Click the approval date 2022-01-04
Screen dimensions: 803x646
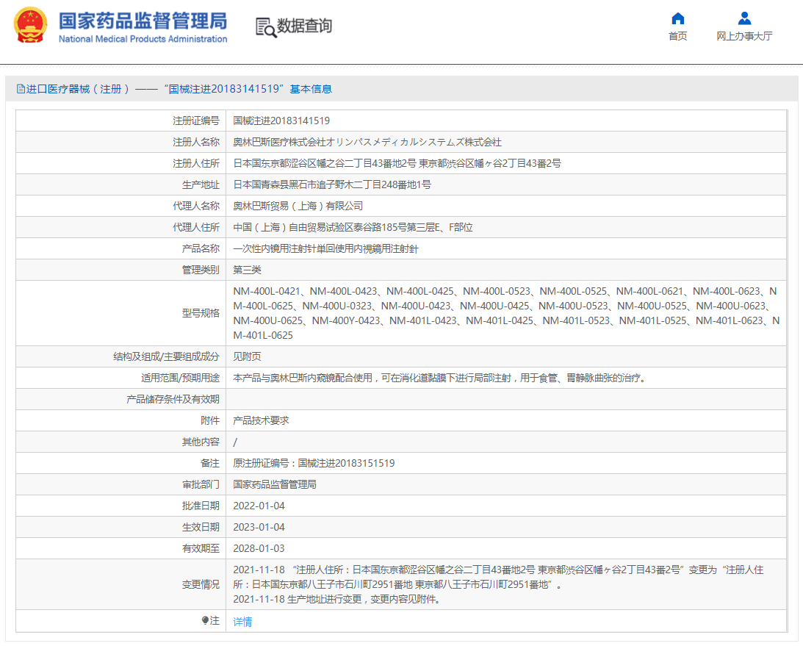(259, 506)
